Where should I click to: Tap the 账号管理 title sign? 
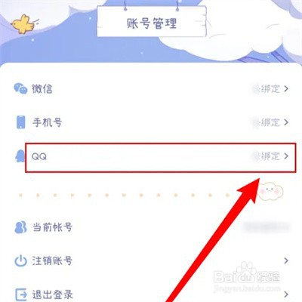click(x=152, y=23)
